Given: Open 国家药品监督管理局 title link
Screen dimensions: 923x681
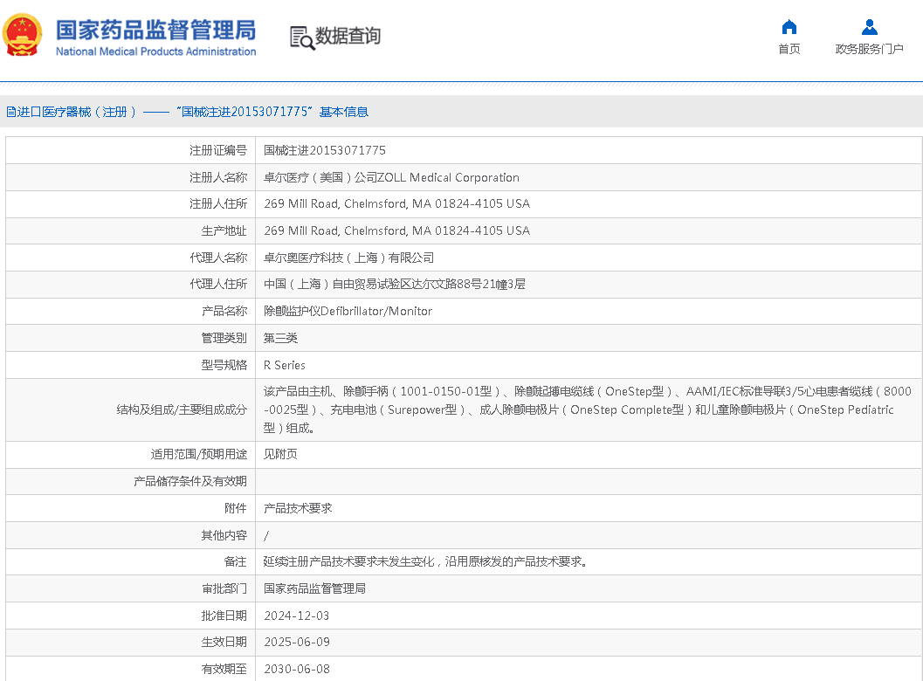Looking at the screenshot, I should tap(156, 30).
